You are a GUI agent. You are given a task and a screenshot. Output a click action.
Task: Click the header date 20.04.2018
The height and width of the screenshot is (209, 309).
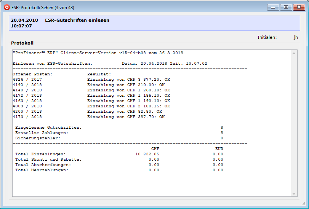[24, 20]
